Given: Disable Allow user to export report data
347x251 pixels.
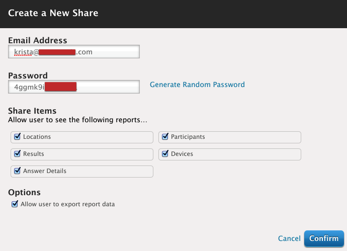Looking at the screenshot, I should pos(14,204).
